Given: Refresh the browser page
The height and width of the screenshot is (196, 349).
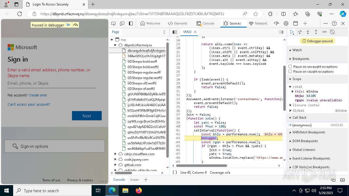Looking at the screenshot, I should click(x=20, y=14).
